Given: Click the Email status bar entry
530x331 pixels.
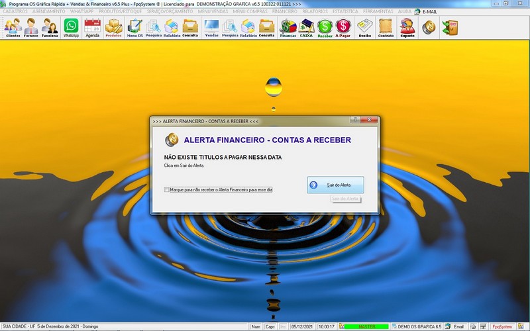Looking at the screenshot, I should click(458, 326).
